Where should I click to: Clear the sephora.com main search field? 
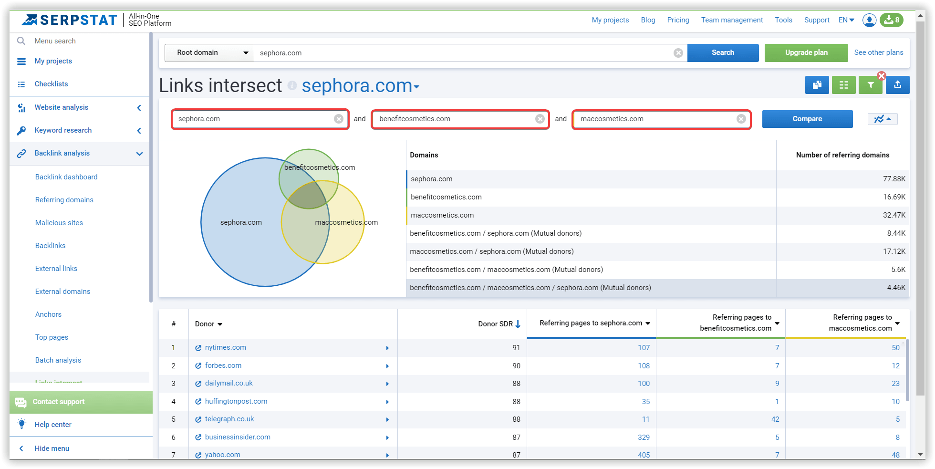pos(678,53)
